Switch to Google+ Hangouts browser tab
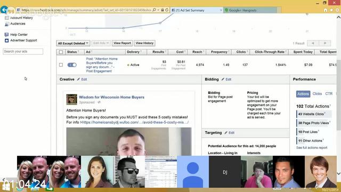This screenshot has width=341, height=192. (x=250, y=10)
